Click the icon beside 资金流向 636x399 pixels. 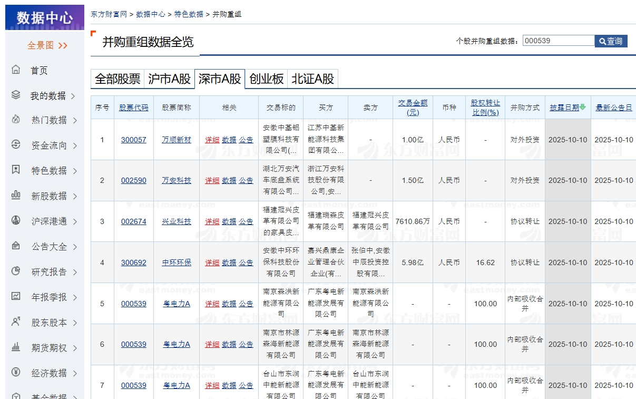(x=16, y=145)
